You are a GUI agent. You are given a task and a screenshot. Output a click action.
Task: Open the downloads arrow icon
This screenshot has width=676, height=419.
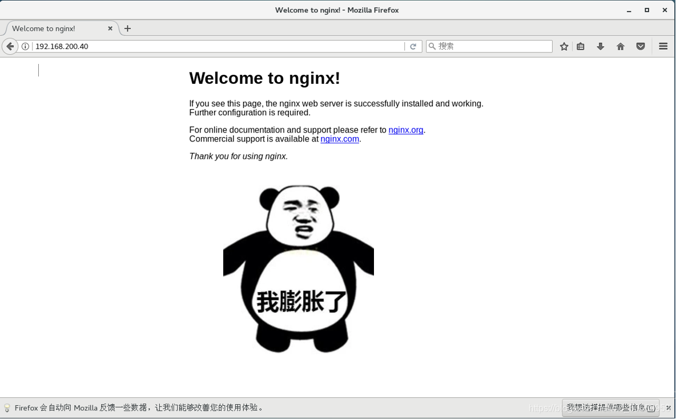(x=600, y=47)
